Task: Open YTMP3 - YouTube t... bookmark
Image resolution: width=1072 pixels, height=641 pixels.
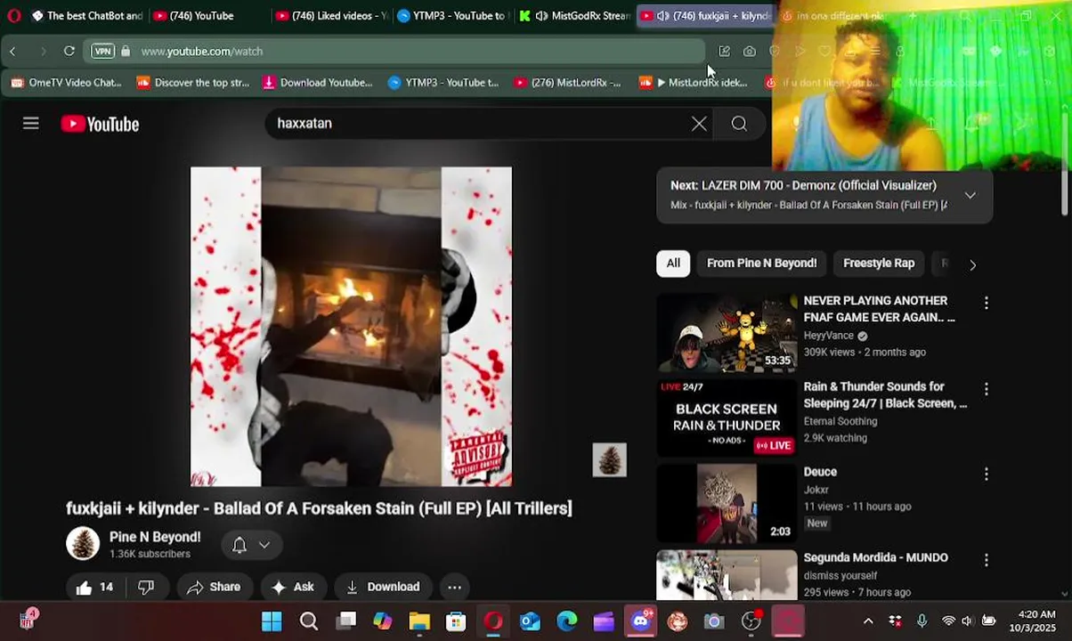Action: pos(443,83)
